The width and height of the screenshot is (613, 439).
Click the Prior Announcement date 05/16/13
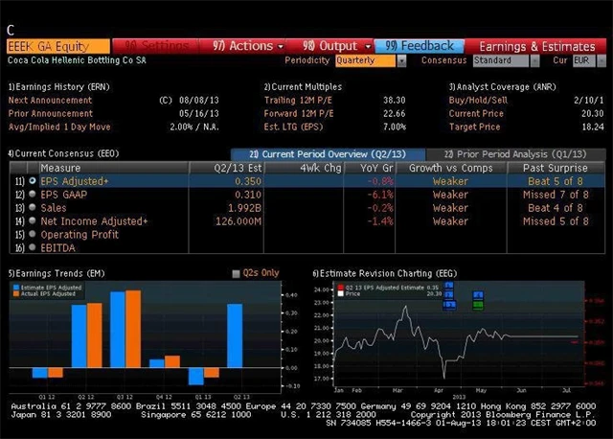tap(199, 113)
